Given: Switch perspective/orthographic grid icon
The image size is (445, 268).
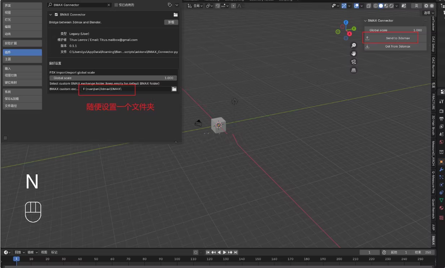Looking at the screenshot, I should (x=354, y=70).
